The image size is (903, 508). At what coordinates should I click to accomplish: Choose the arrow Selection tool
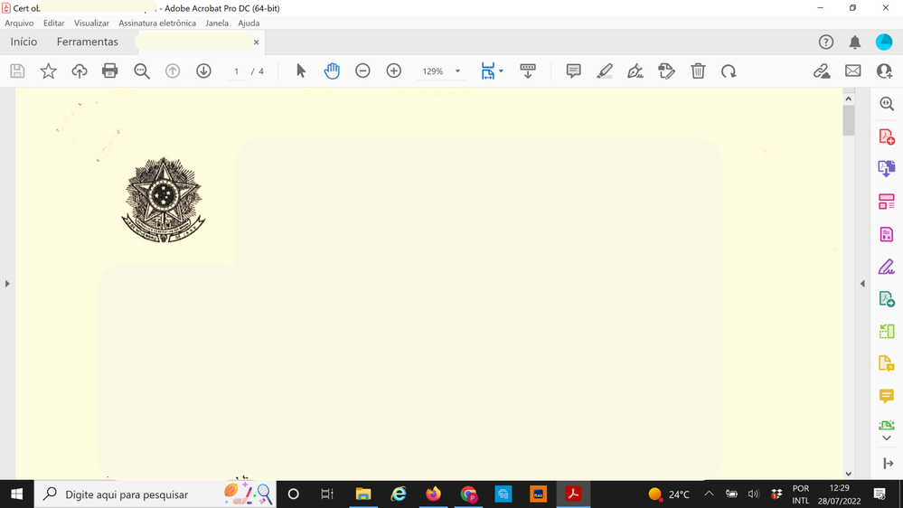click(301, 71)
